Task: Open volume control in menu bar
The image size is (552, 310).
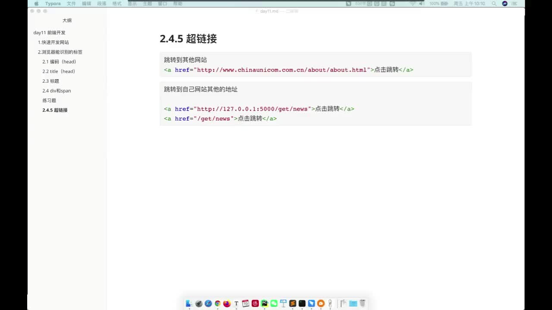Action: [421, 3]
